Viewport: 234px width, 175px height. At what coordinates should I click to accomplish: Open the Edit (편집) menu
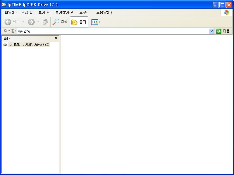(x=27, y=12)
